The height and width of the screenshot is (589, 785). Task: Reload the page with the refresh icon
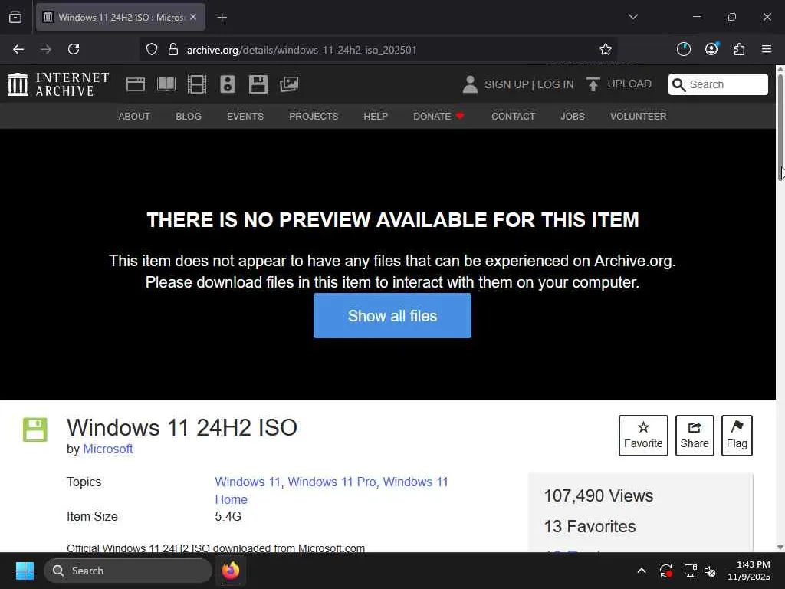74,49
